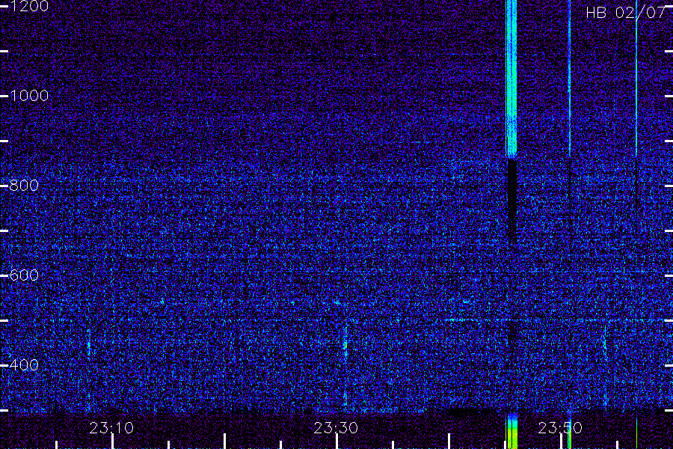The height and width of the screenshot is (449, 673).
Task: Click the 600 frequency axis label
Action: click(x=24, y=275)
